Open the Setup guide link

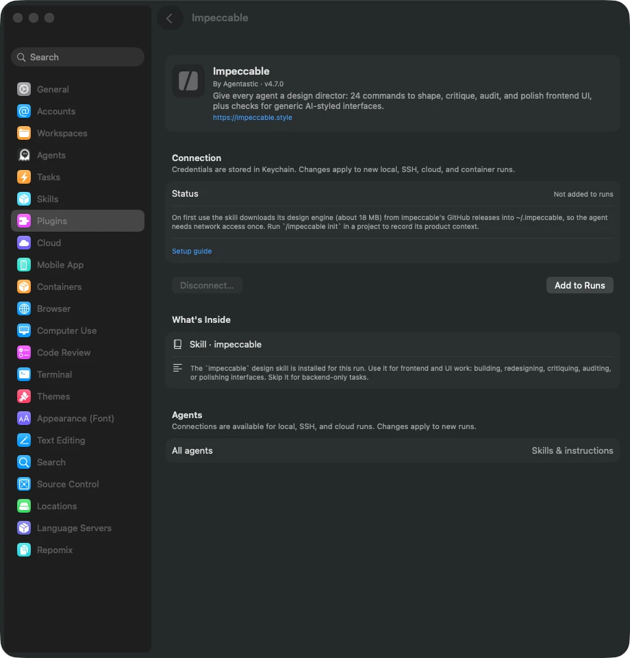pyautogui.click(x=192, y=251)
